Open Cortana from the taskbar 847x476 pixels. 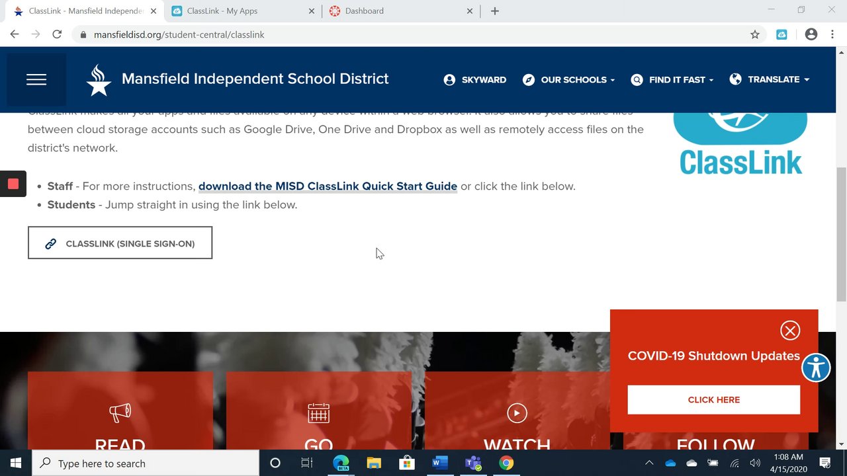pyautogui.click(x=275, y=463)
